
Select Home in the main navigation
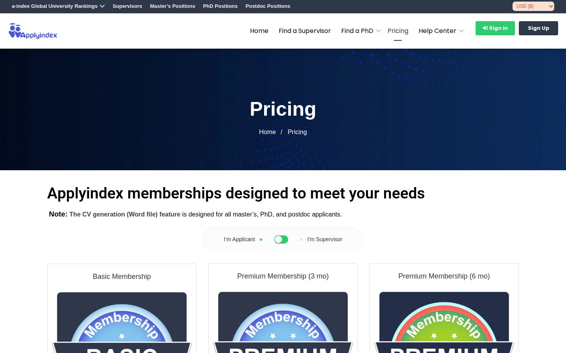coord(259,31)
